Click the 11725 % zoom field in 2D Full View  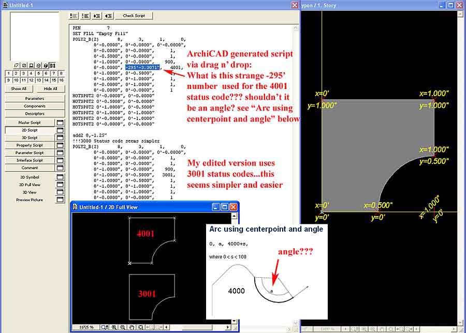click(x=86, y=327)
